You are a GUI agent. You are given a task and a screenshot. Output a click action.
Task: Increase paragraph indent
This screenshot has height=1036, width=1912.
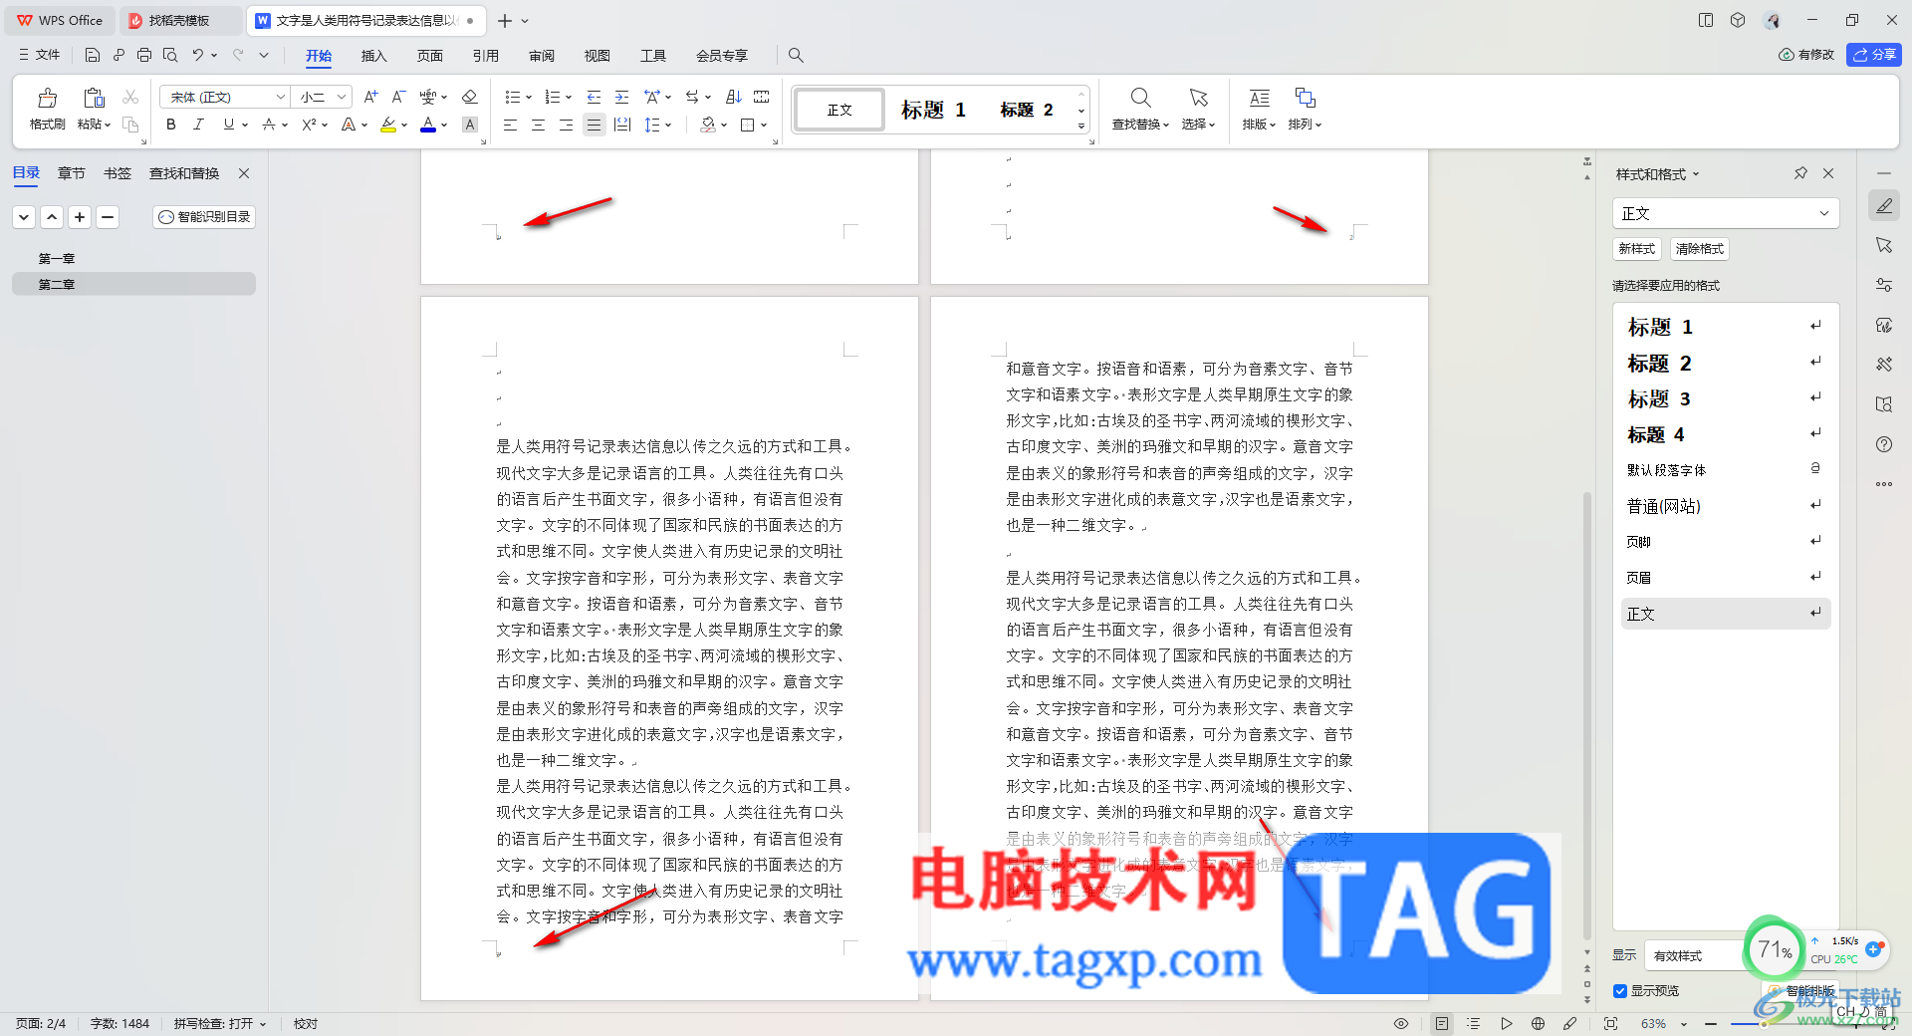tap(621, 97)
